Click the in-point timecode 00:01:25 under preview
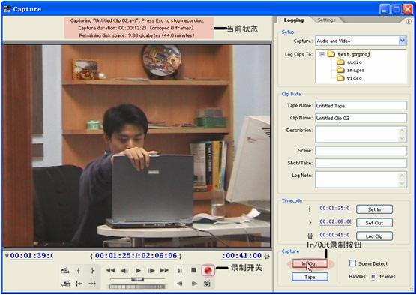This screenshot has width=416, height=295. point(115,256)
